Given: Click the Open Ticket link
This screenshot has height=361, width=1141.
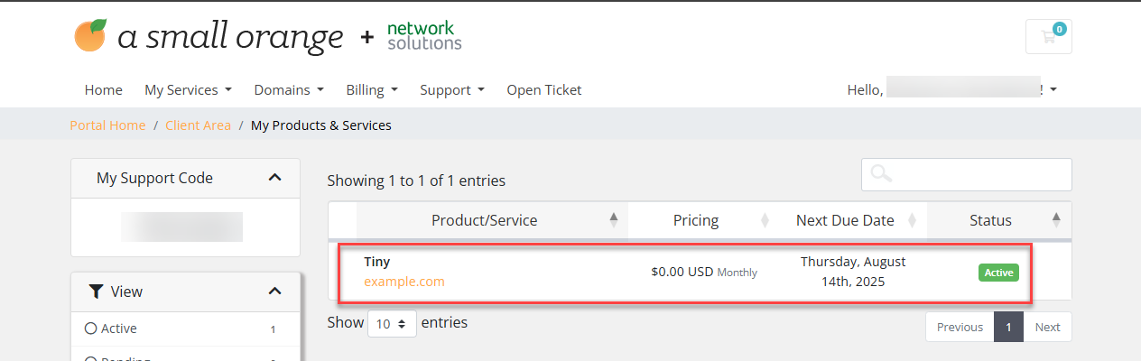Looking at the screenshot, I should click(544, 90).
